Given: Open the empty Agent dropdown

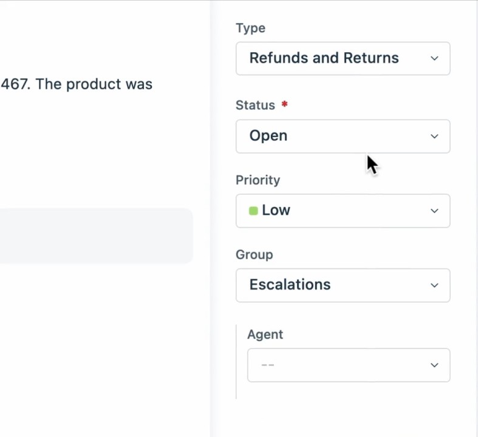Looking at the screenshot, I should coord(348,365).
